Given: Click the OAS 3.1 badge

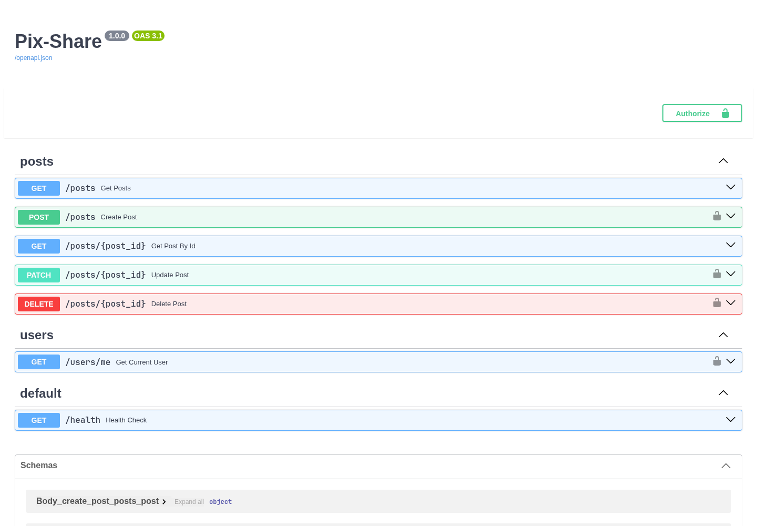Looking at the screenshot, I should [x=148, y=36].
